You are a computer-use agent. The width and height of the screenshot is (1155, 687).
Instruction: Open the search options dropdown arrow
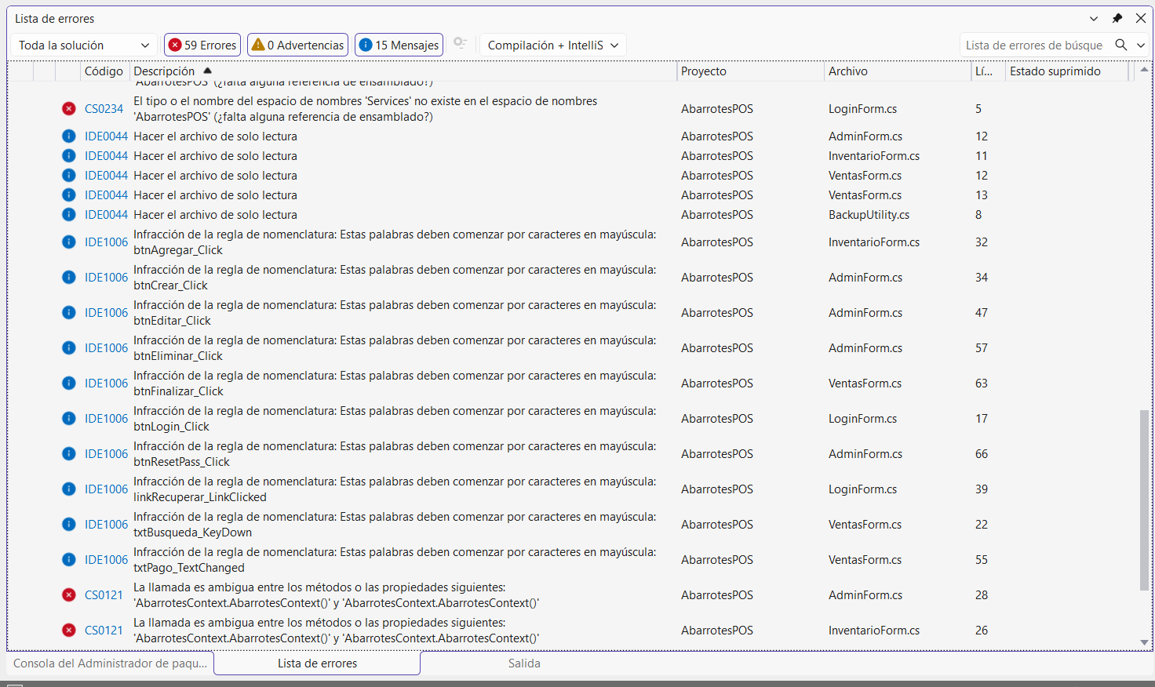coord(1141,45)
